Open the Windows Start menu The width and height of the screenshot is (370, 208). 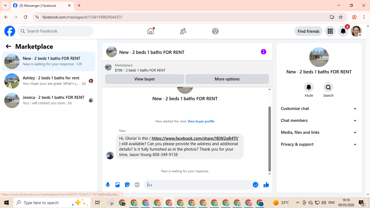(x=7, y=203)
